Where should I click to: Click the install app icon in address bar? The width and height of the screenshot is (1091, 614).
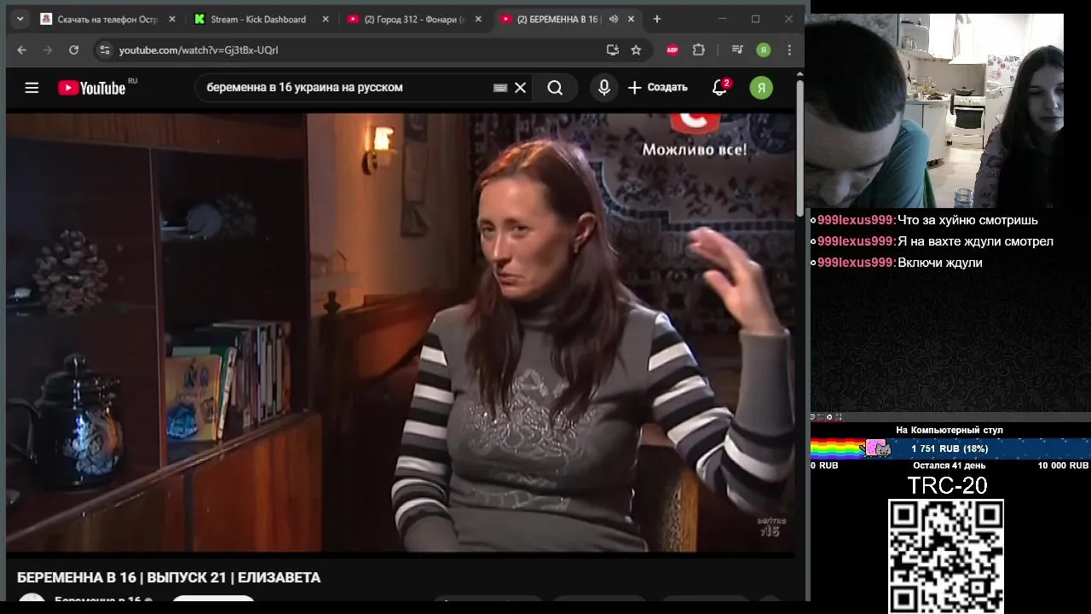[x=613, y=50]
